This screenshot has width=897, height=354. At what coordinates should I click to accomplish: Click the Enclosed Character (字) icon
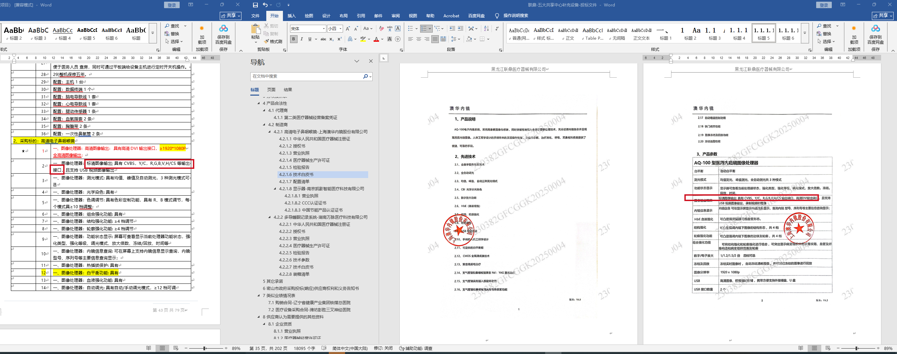(398, 39)
